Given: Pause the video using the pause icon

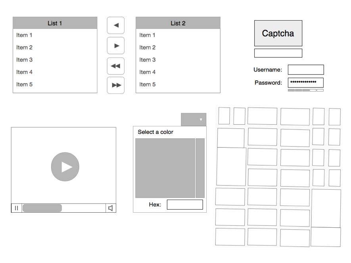Looking at the screenshot, I should pos(16,208).
